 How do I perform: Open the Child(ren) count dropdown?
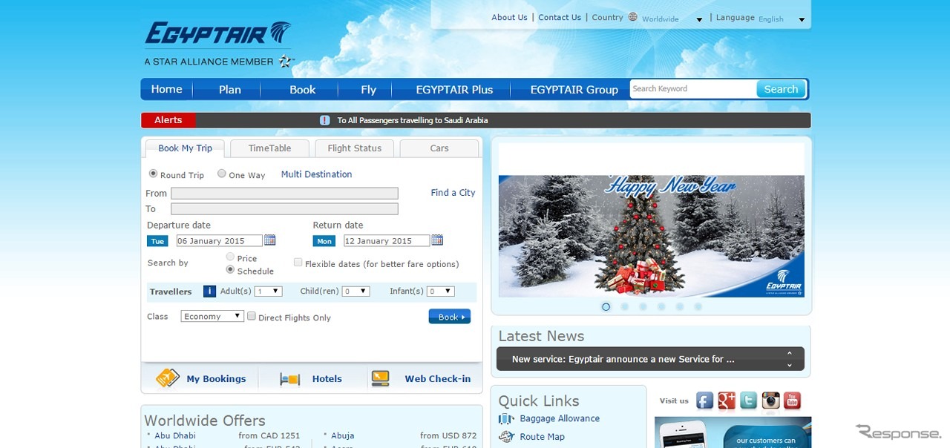tap(356, 291)
